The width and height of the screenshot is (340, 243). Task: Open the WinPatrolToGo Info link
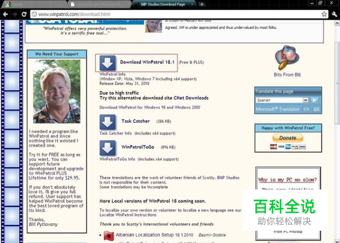(x=117, y=159)
